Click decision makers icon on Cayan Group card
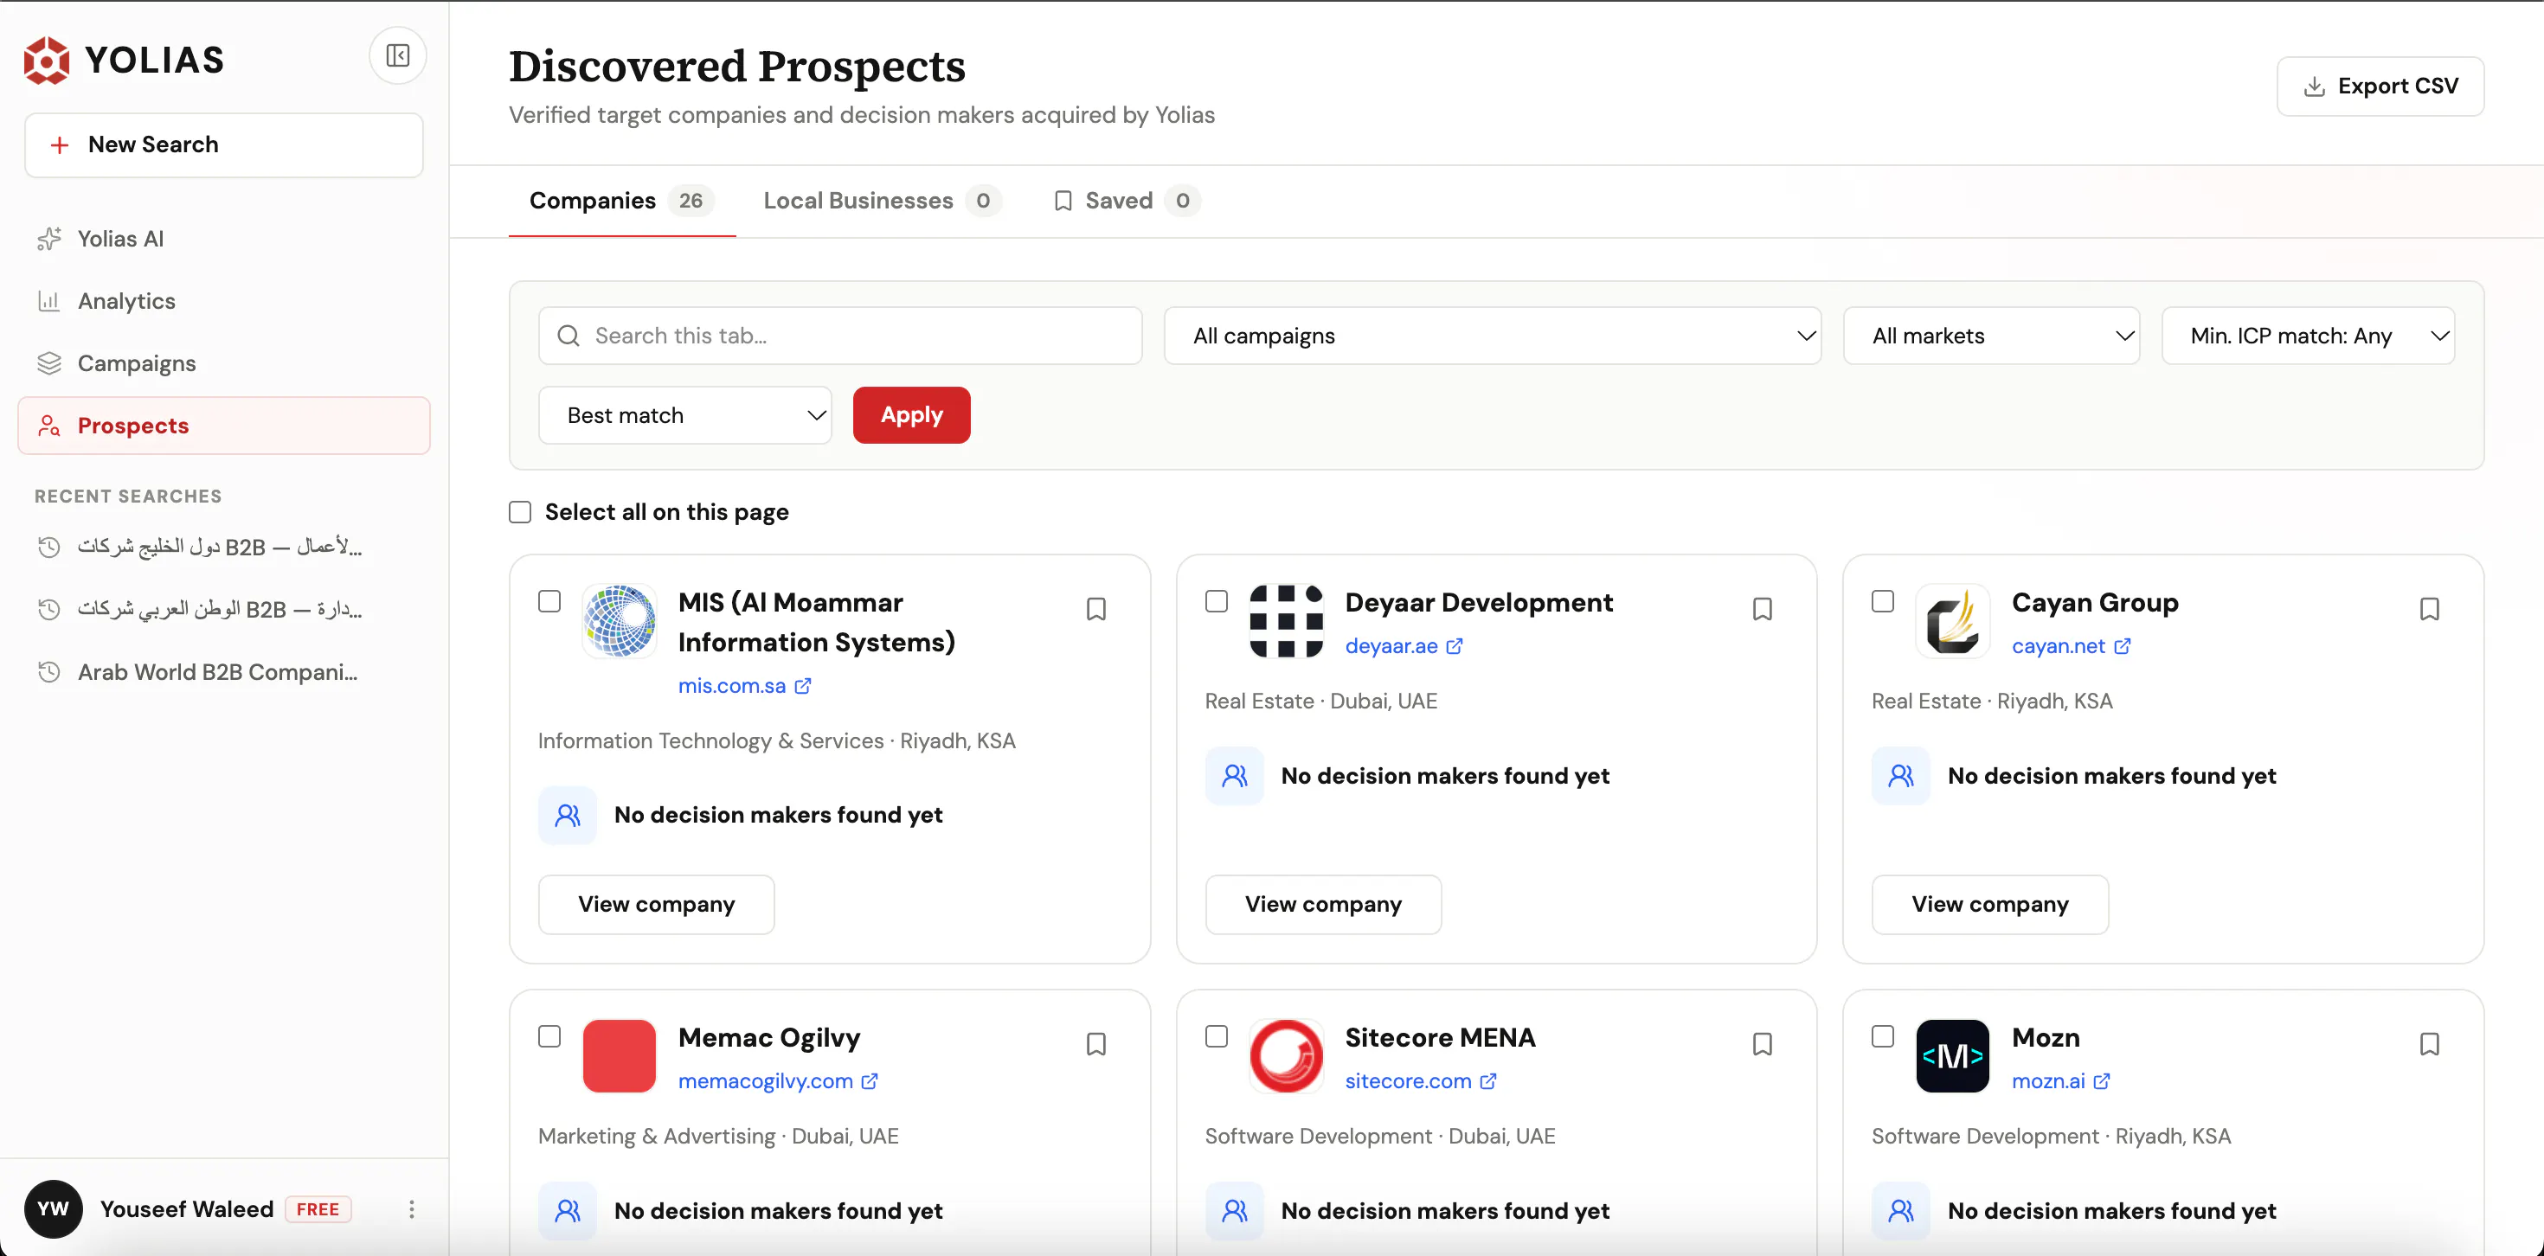2544x1256 pixels. pyautogui.click(x=1900, y=775)
